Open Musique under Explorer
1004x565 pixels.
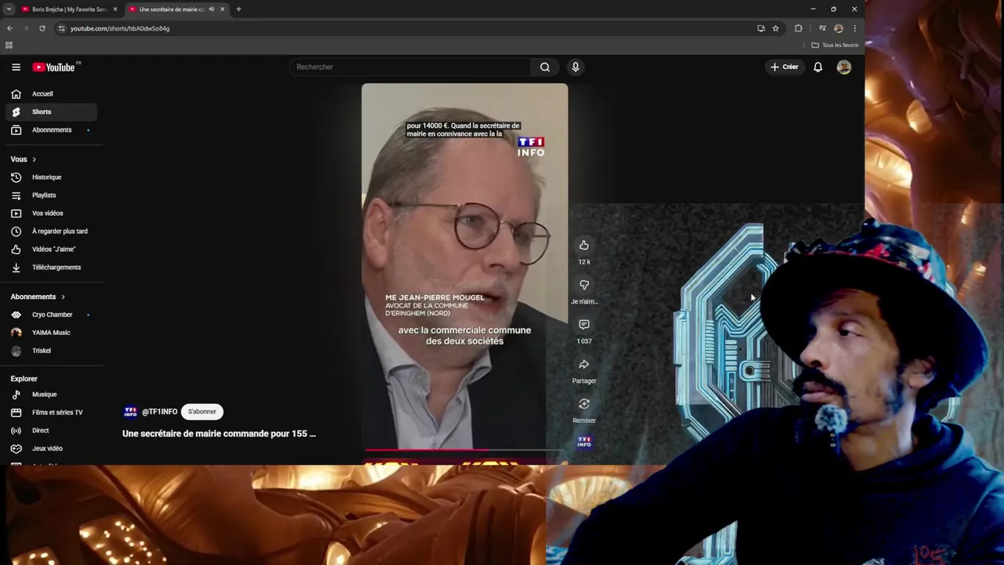51,395
